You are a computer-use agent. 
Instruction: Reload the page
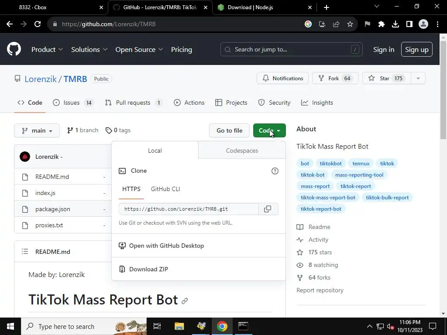(x=38, y=24)
